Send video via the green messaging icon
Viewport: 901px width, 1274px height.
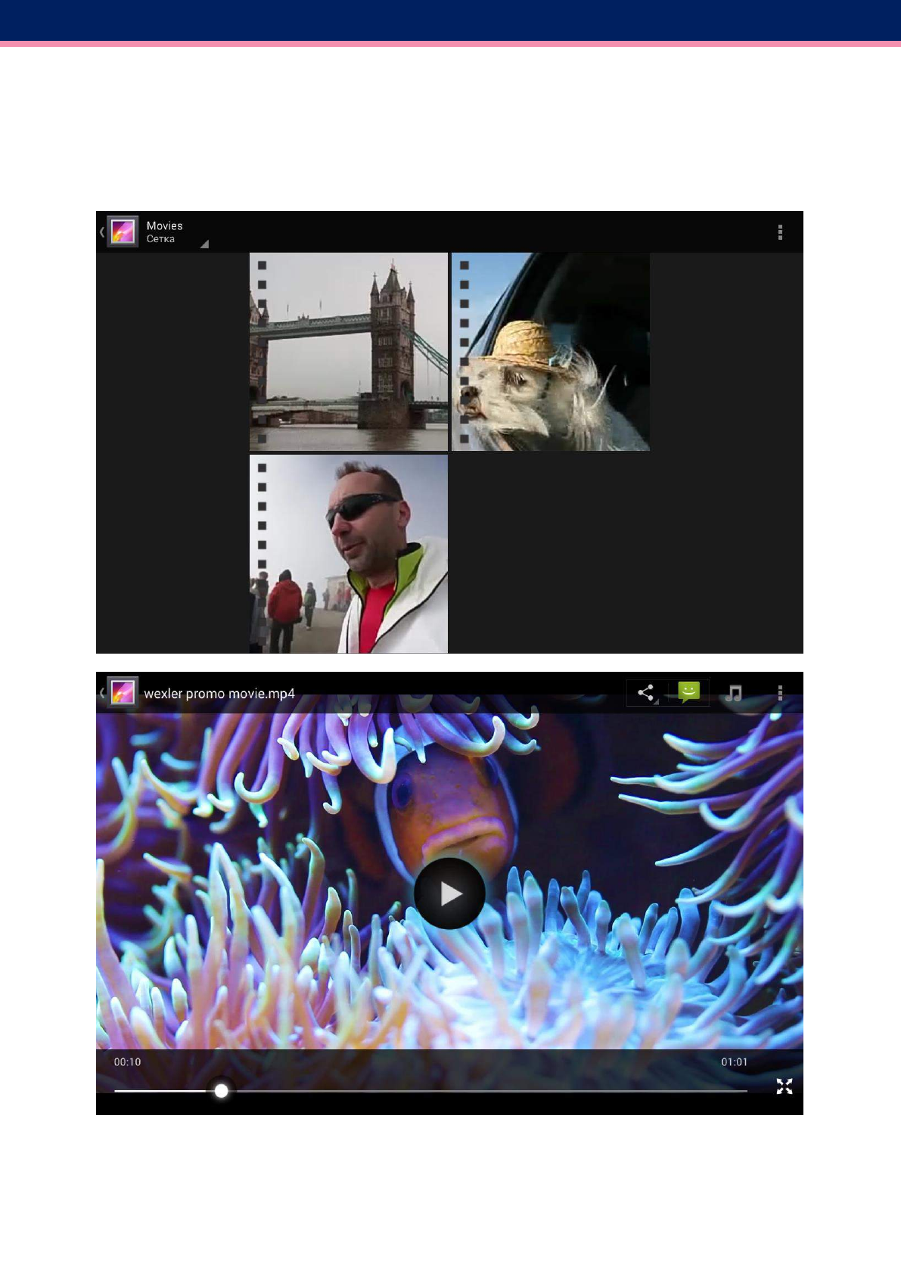coord(688,692)
